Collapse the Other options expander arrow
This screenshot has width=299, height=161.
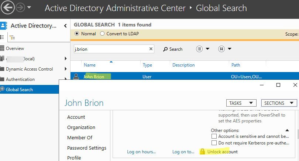(287, 130)
